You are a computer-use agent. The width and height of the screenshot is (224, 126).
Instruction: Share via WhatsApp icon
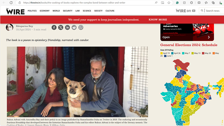(81, 28)
